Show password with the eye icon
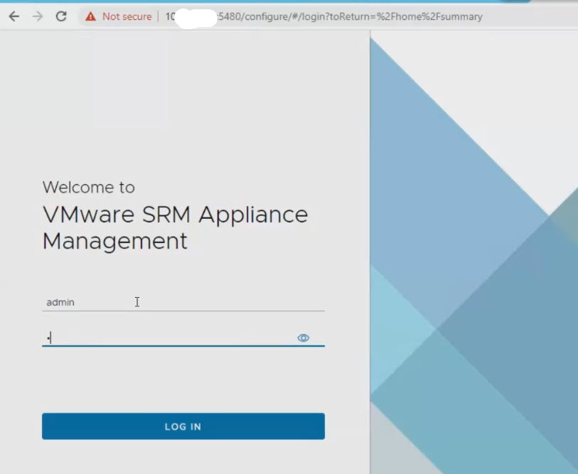The image size is (578, 474). (303, 338)
